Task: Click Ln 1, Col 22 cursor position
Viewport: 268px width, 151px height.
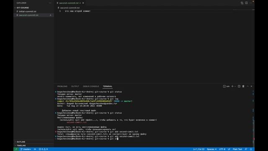Action: click(198, 149)
